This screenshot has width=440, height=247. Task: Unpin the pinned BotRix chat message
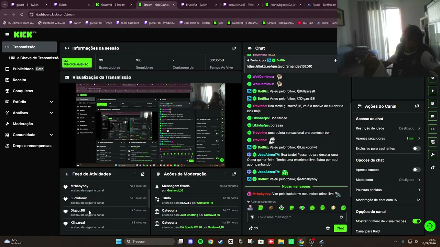click(x=335, y=60)
